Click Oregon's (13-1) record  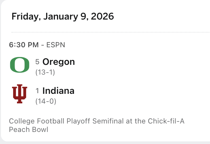pyautogui.click(x=45, y=72)
